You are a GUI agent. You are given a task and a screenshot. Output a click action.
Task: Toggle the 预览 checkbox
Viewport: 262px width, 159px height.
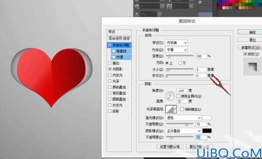[x=245, y=54]
